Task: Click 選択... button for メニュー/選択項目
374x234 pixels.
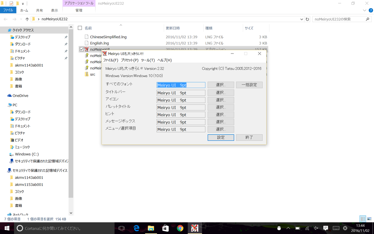Action: coord(221,129)
